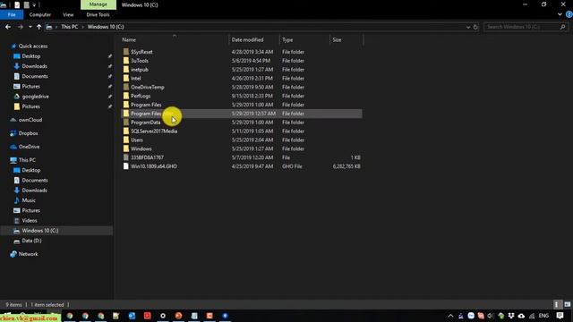Select the $SysReset folder icon
Screen dimensions: 573x322
pos(126,52)
